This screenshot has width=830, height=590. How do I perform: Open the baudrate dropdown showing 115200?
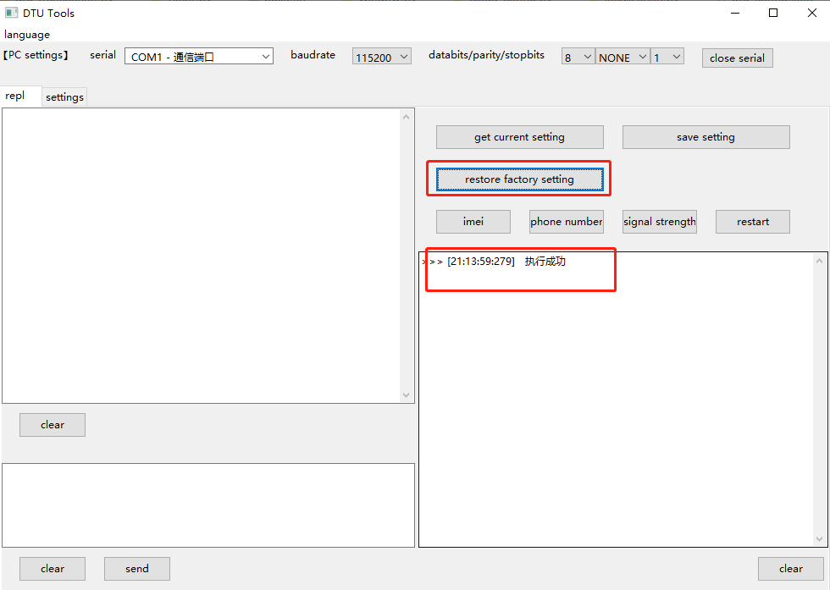click(x=381, y=56)
